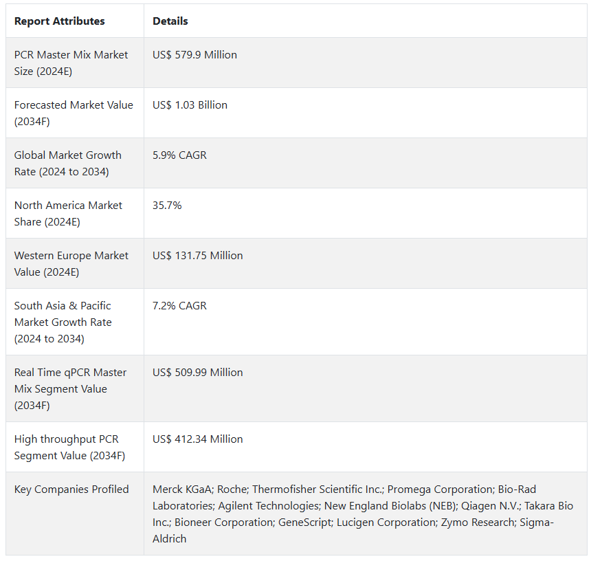Click the "Details" column header
This screenshot has width=591, height=561.
coord(170,21)
